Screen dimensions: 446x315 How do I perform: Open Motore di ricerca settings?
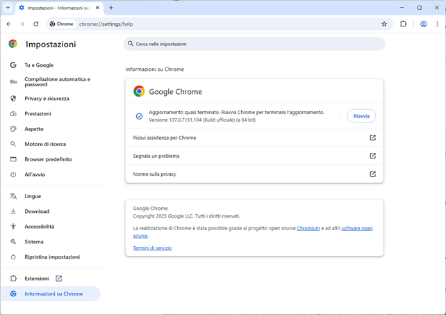pos(45,144)
